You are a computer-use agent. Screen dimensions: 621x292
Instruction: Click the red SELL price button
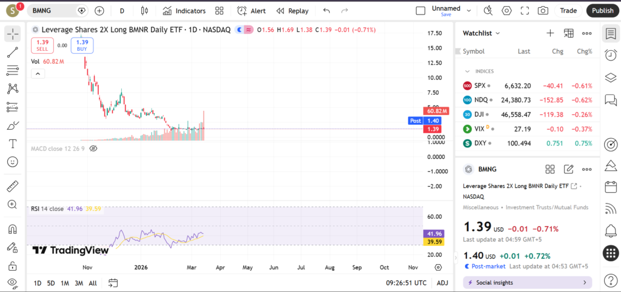[42, 45]
